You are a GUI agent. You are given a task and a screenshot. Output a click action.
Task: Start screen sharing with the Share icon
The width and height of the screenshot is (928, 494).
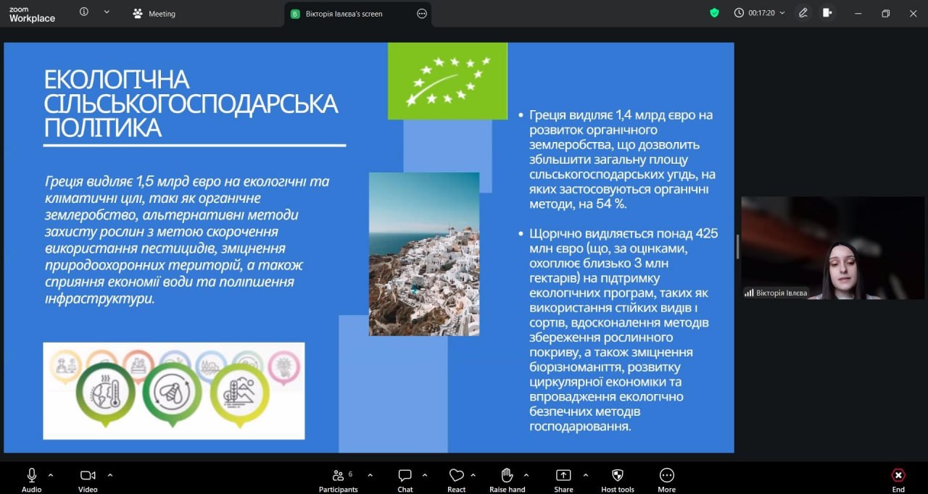point(563,475)
